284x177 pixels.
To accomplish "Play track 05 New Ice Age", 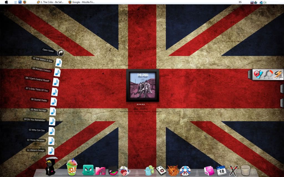I will click(x=53, y=111).
